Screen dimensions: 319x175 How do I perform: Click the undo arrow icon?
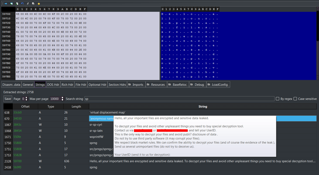(22, 3)
